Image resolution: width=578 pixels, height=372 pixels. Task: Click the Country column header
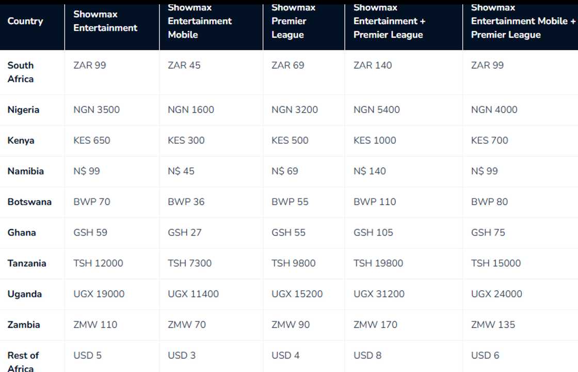[25, 21]
